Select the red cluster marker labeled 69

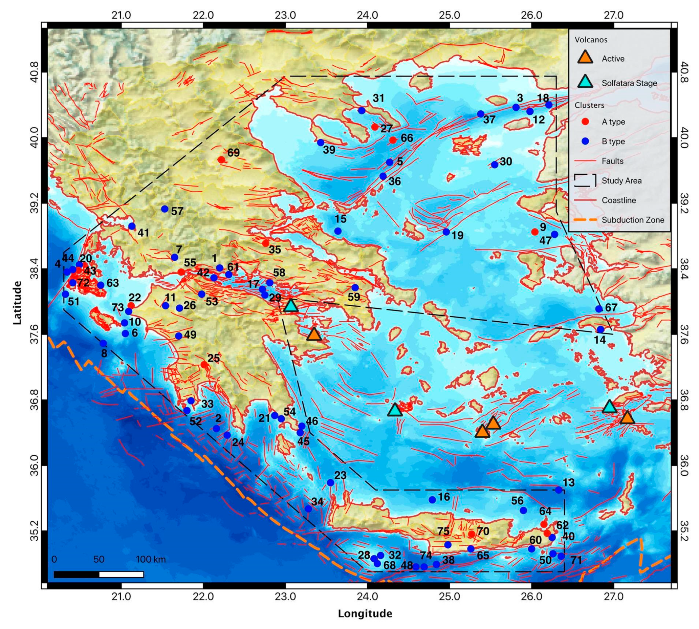pos(221,160)
